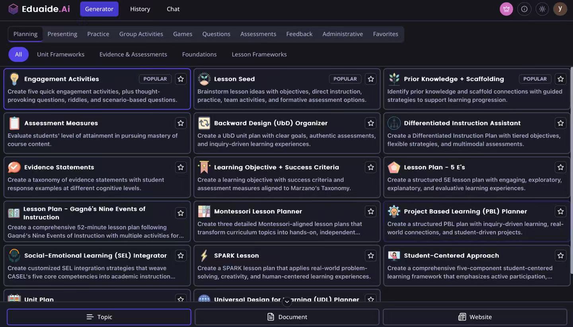Click the Differentiated Instruction Assistant icon
This screenshot has height=327, width=573.
coord(394,123)
